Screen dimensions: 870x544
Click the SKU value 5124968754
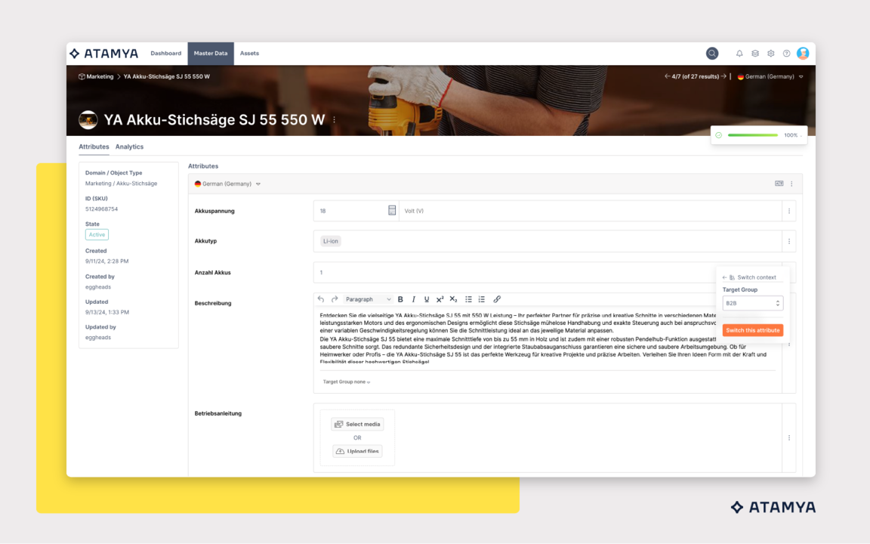tap(101, 209)
